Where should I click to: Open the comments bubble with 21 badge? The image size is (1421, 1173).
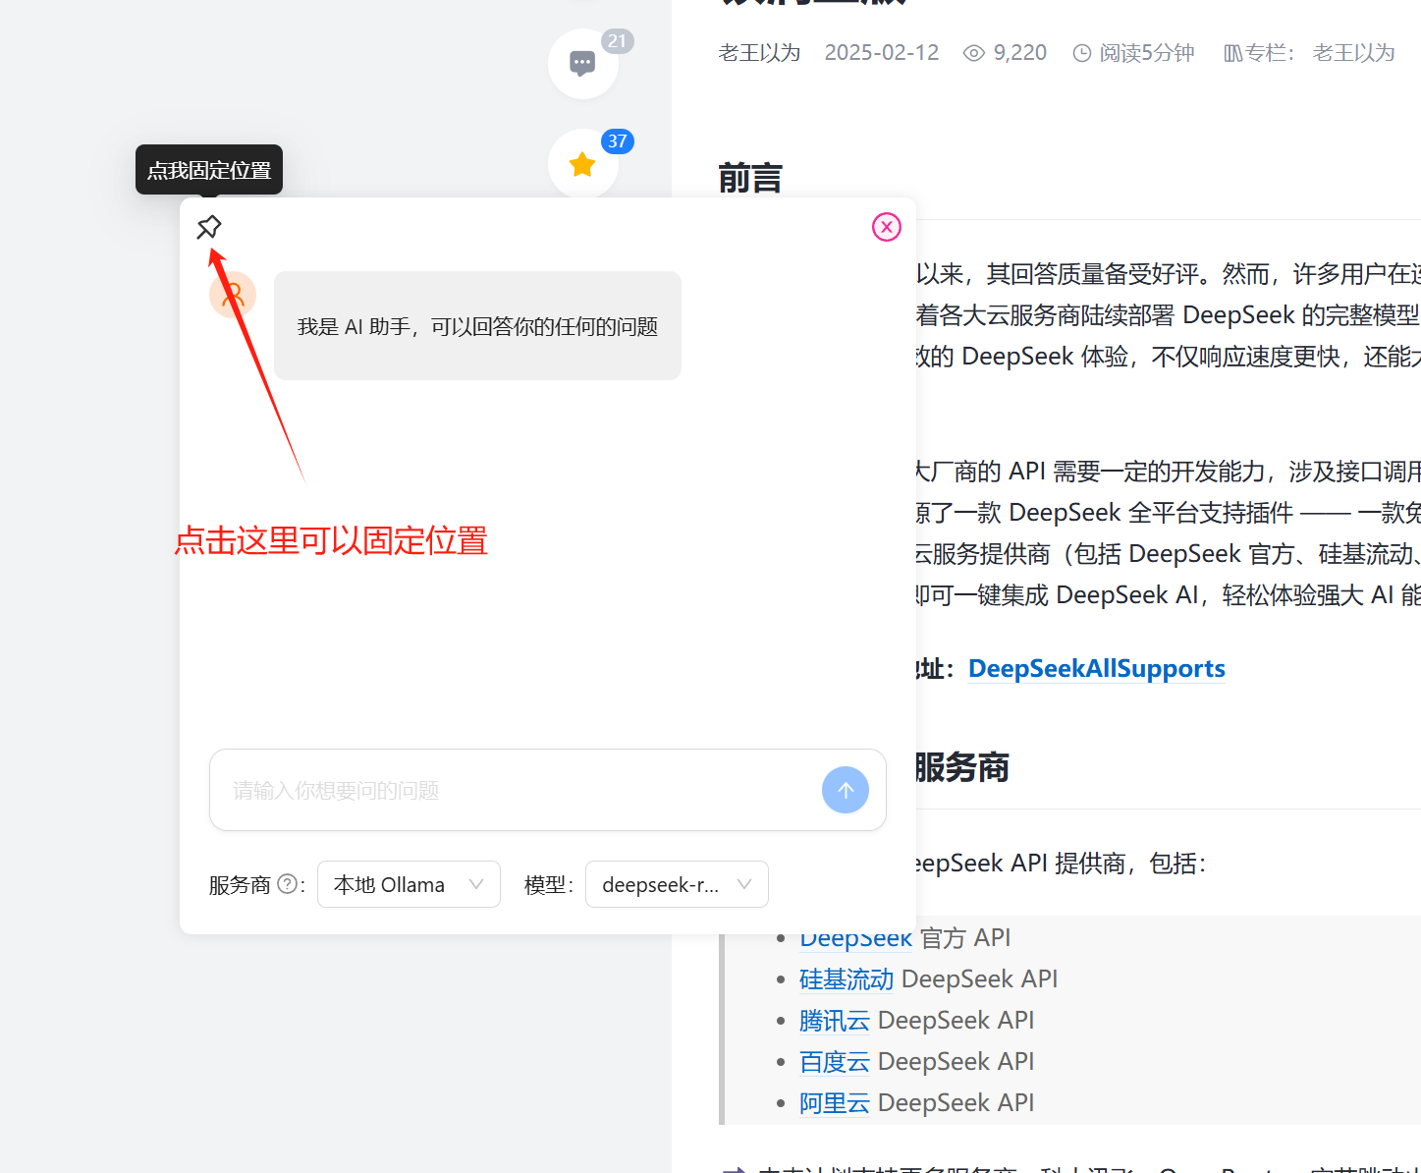(583, 64)
